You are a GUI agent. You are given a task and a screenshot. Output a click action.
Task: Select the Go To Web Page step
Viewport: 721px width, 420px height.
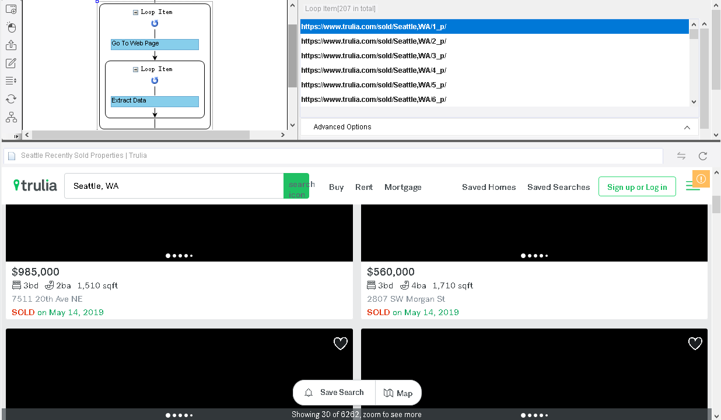pyautogui.click(x=155, y=44)
